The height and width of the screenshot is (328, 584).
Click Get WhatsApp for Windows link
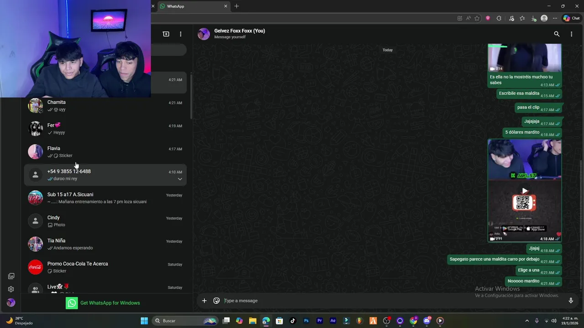(110, 303)
